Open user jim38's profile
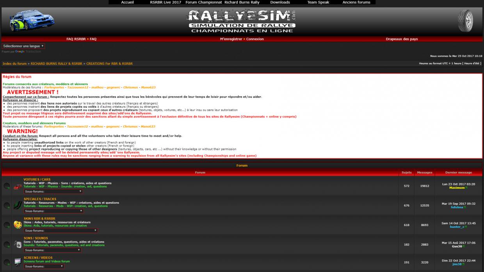The width and height of the screenshot is (484, 272). point(457,264)
